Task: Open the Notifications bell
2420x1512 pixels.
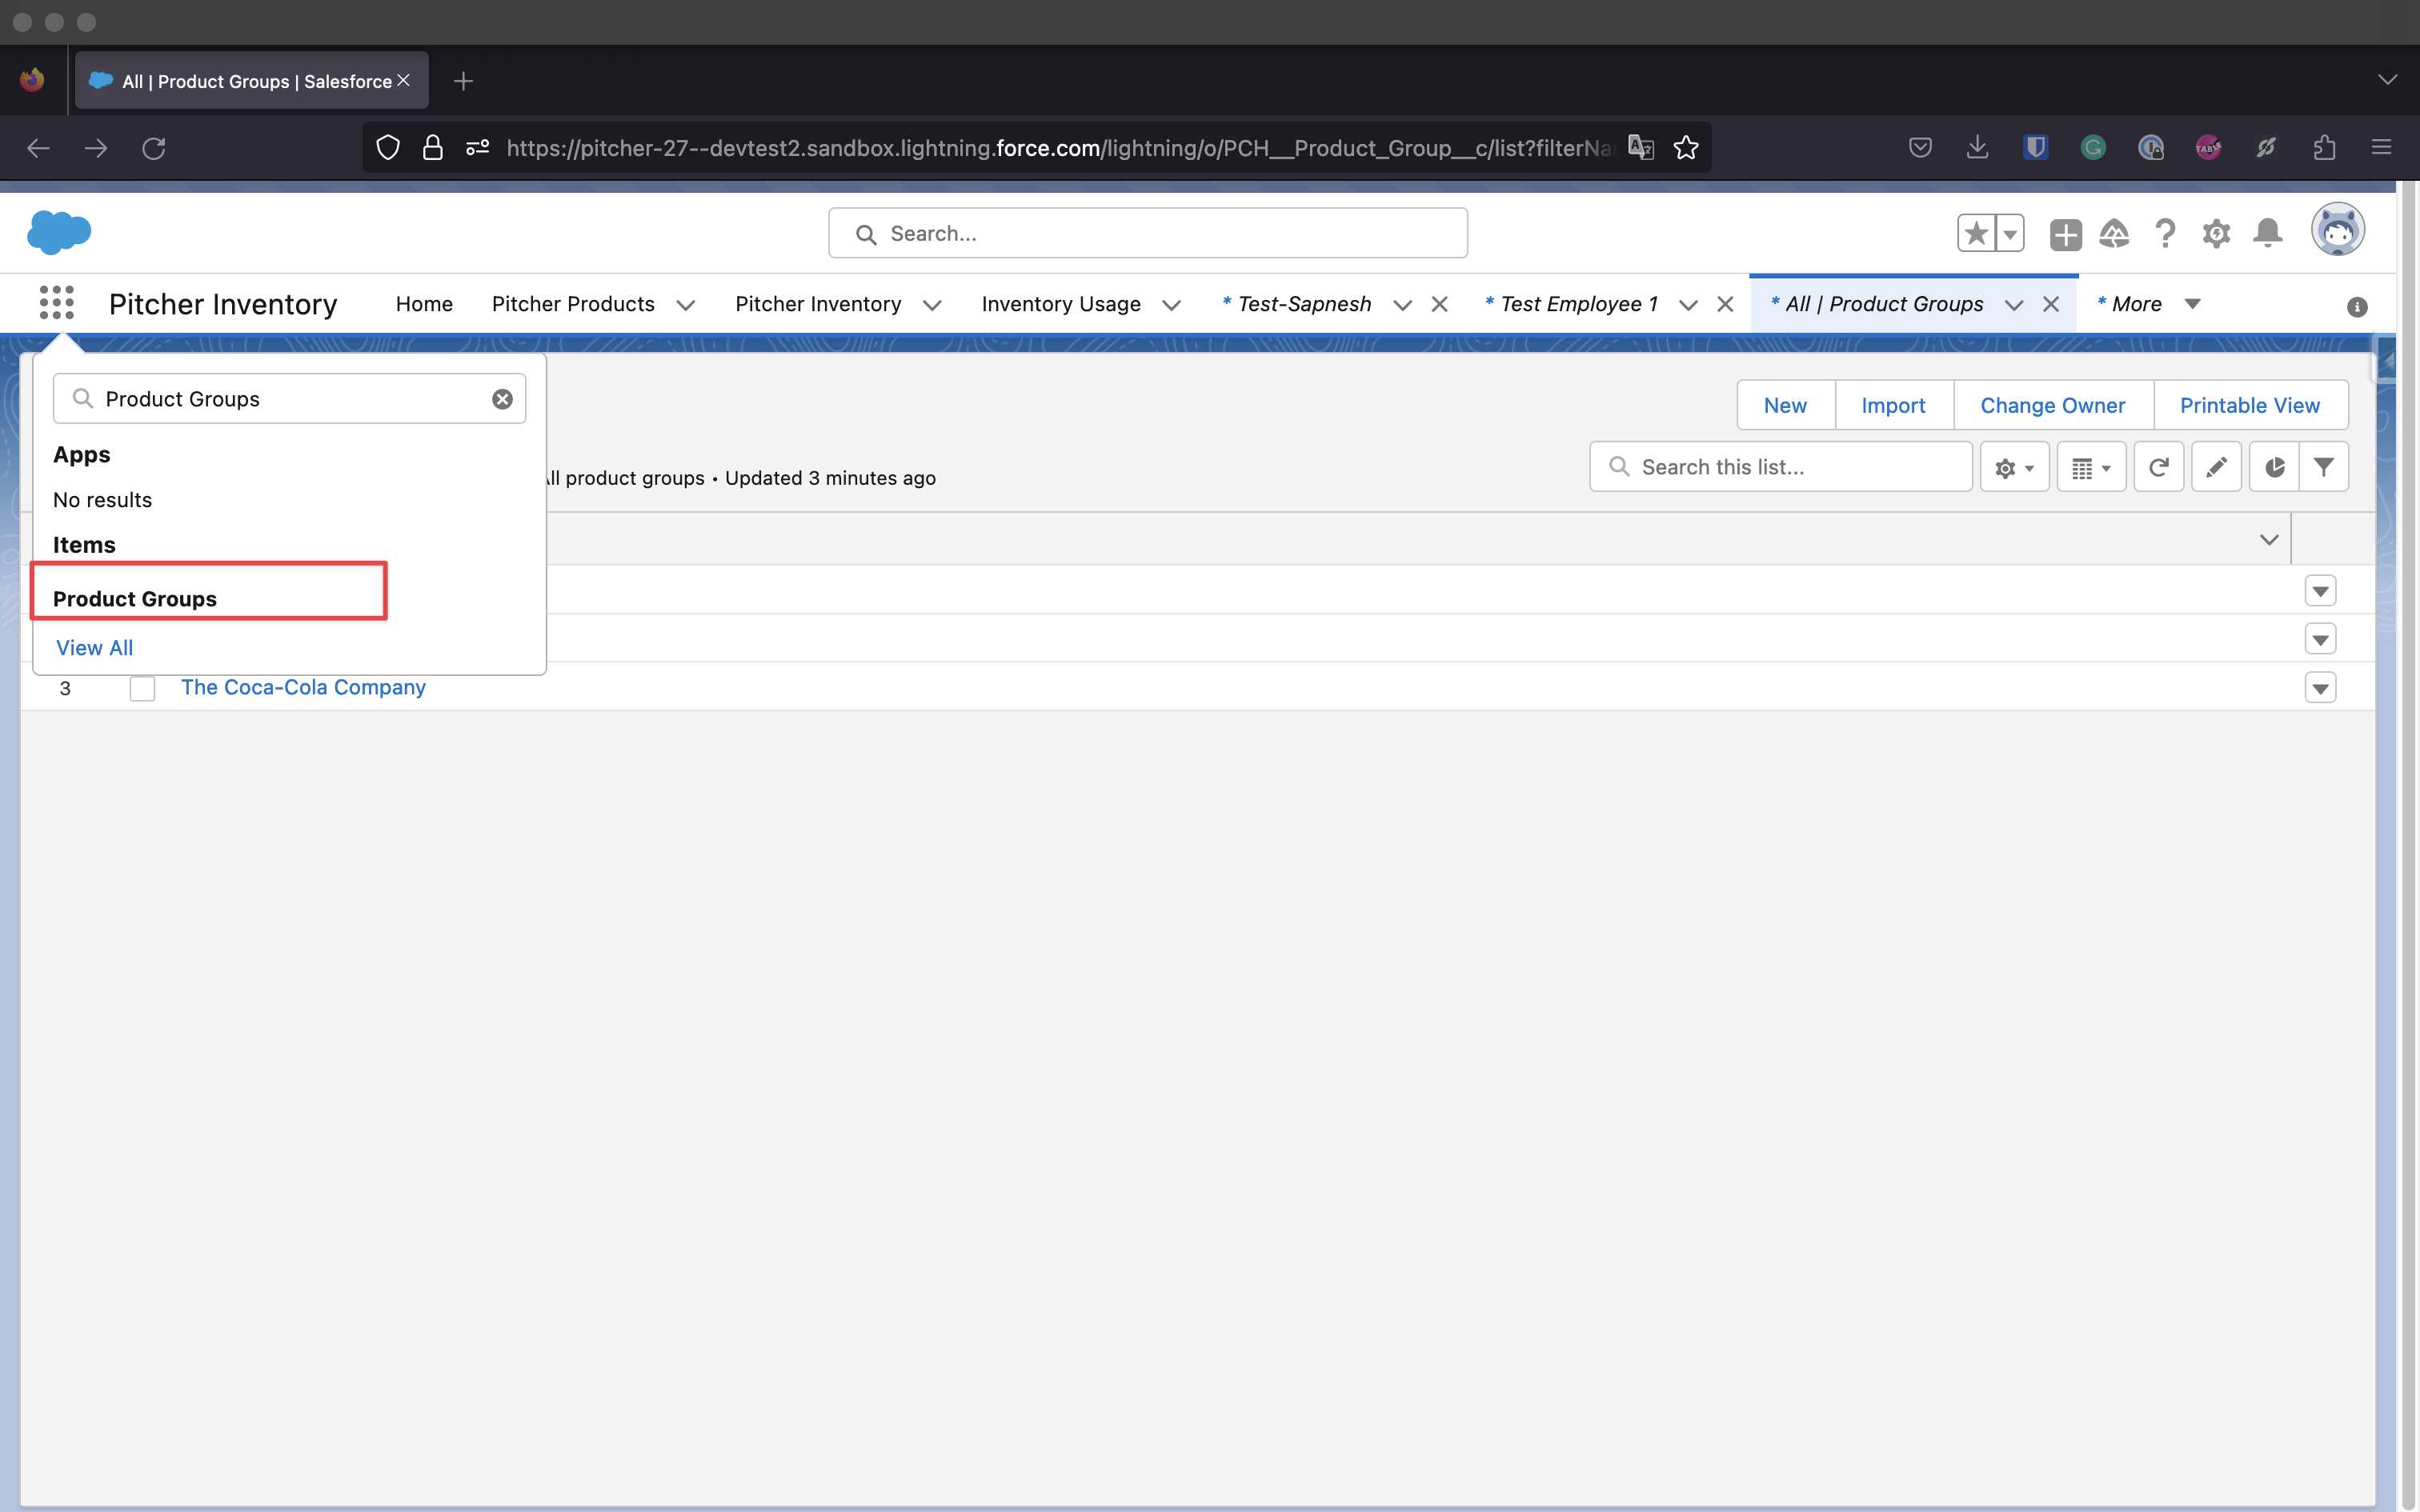Action: [2267, 234]
